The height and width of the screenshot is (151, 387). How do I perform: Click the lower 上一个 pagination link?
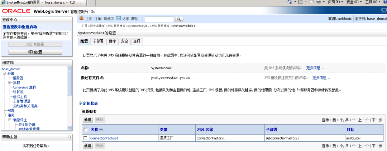point(363,146)
